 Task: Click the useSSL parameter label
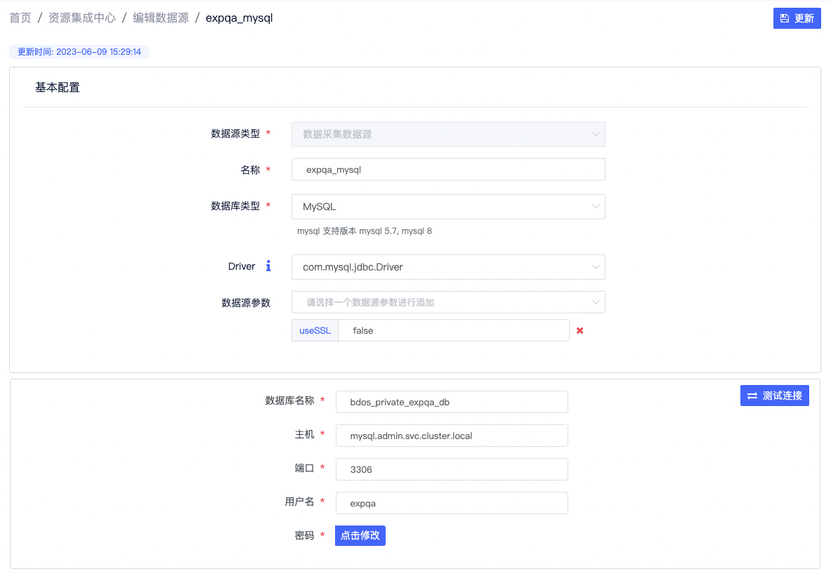315,330
